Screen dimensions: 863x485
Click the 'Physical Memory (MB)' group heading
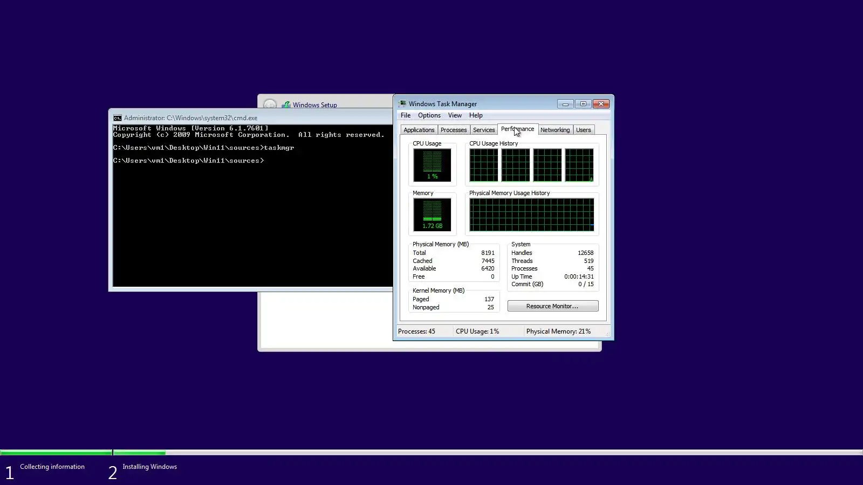pyautogui.click(x=441, y=244)
